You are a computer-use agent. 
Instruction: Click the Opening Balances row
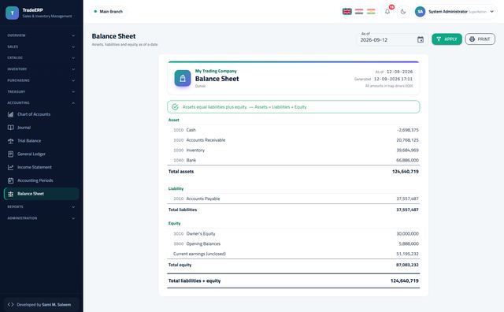click(x=294, y=243)
